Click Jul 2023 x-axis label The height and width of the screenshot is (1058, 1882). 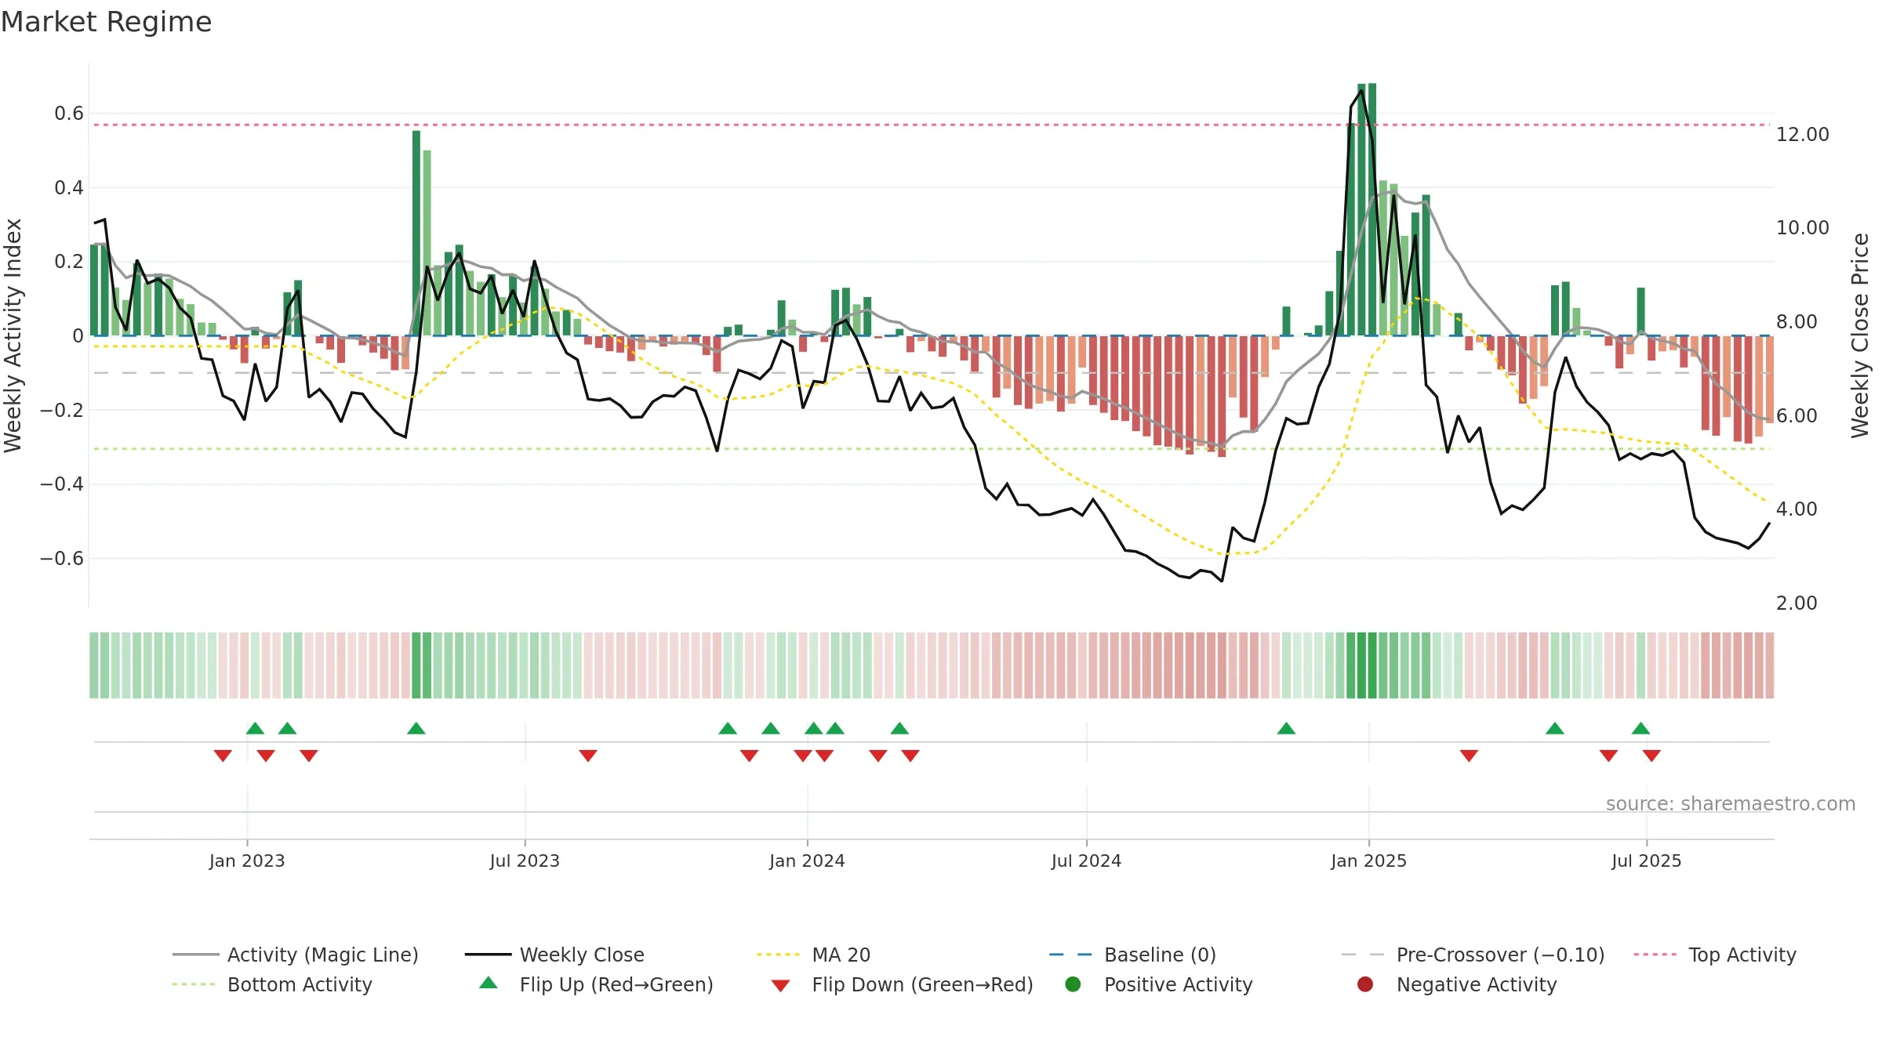coord(525,861)
